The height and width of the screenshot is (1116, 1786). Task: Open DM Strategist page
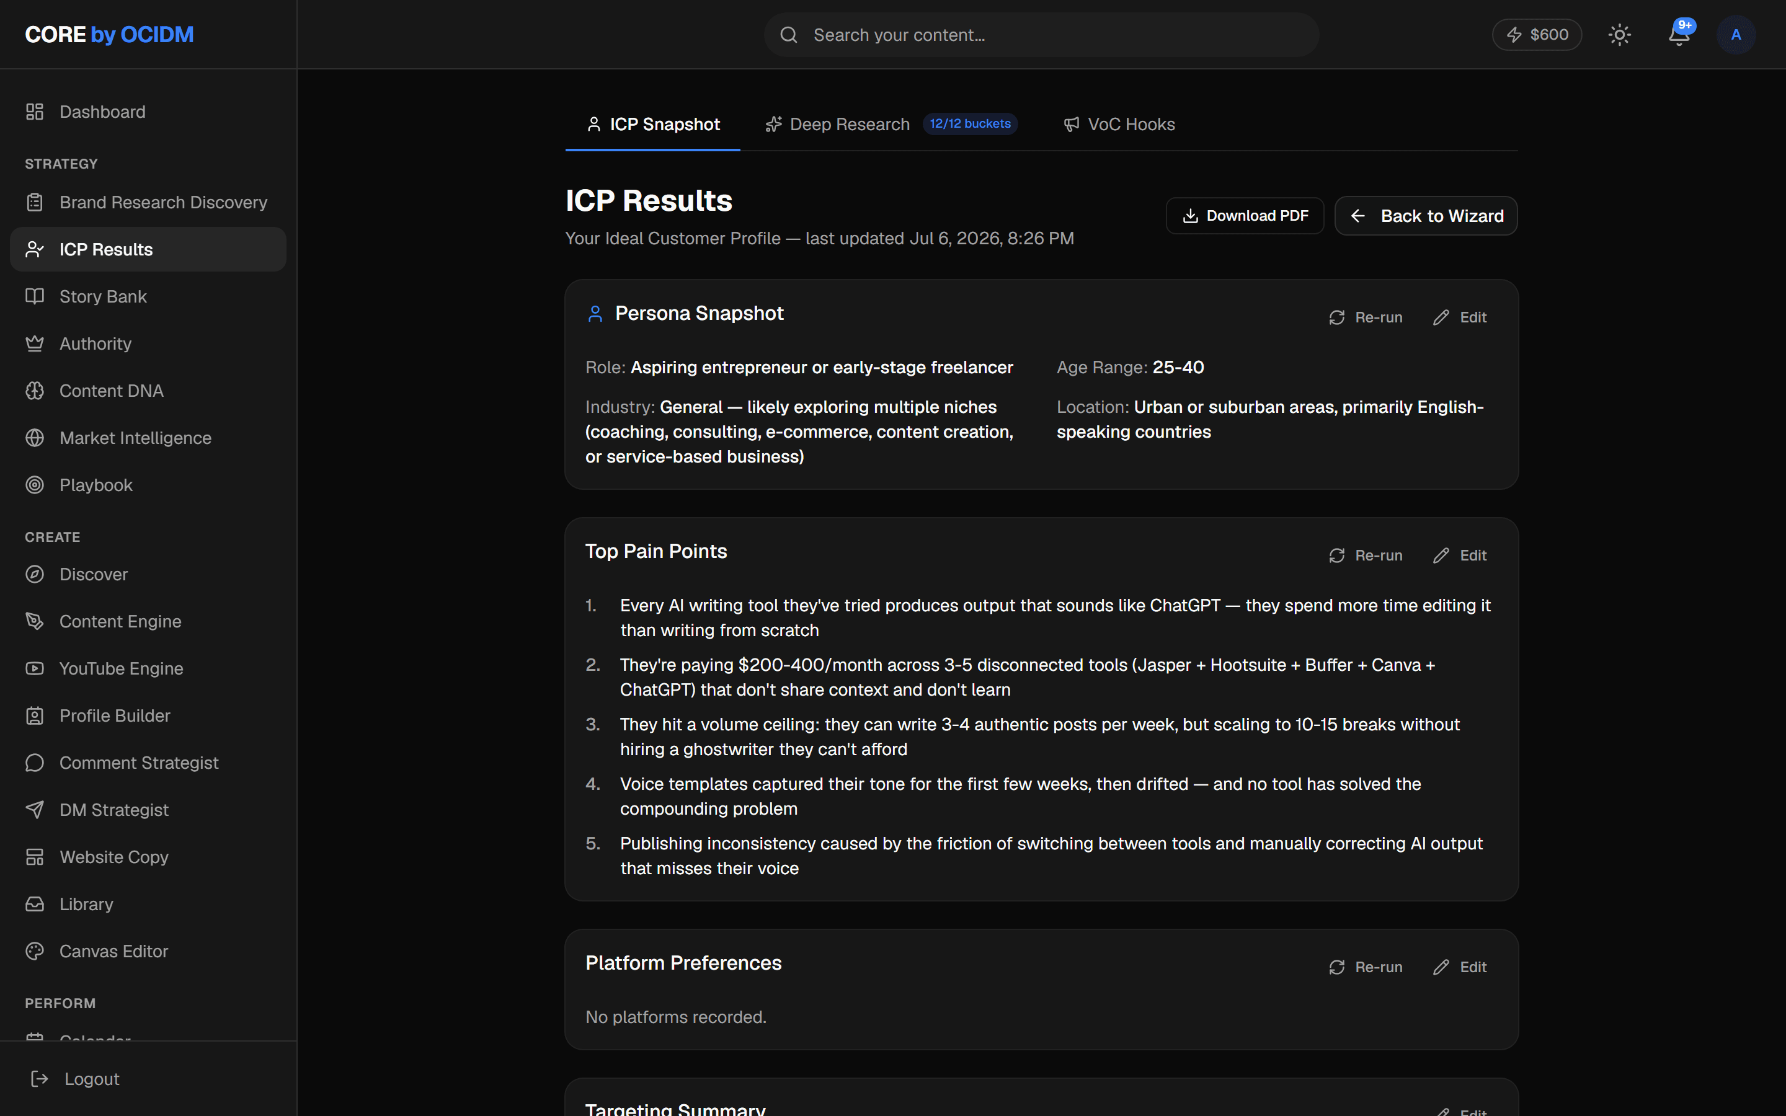click(x=148, y=810)
